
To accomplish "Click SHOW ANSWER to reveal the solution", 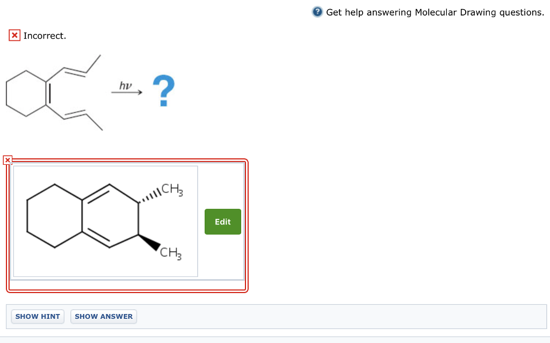I will pyautogui.click(x=103, y=316).
